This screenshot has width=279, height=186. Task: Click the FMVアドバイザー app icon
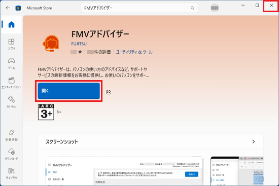coord(51,44)
